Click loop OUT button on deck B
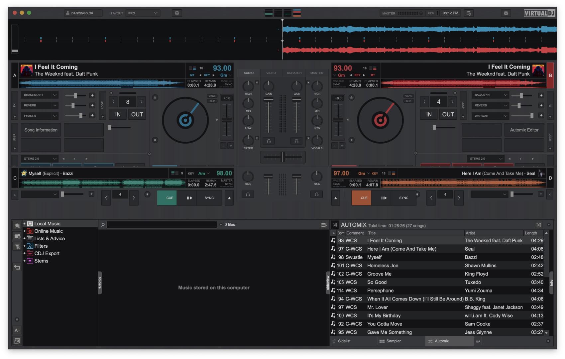The image size is (565, 359). pyautogui.click(x=448, y=114)
